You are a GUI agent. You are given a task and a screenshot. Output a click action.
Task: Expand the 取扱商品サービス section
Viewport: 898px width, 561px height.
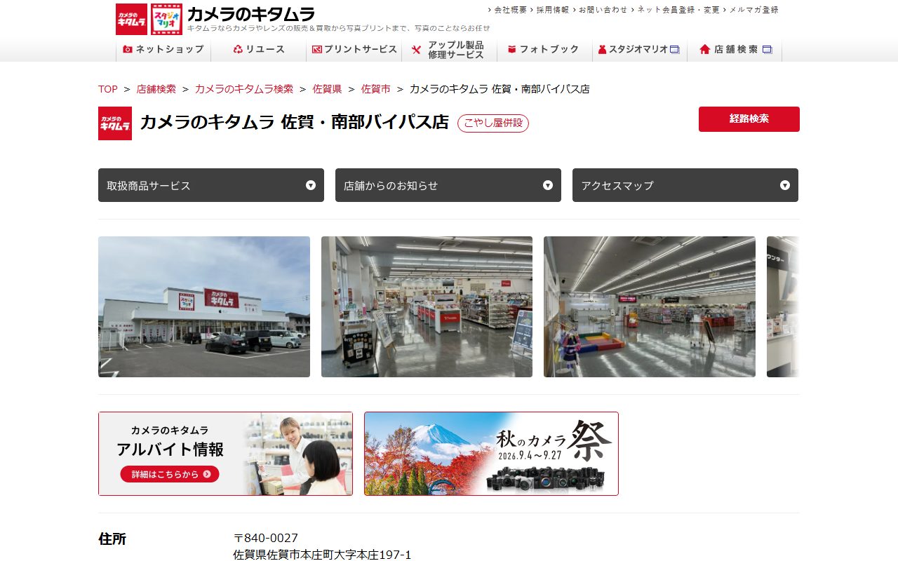[x=211, y=185]
